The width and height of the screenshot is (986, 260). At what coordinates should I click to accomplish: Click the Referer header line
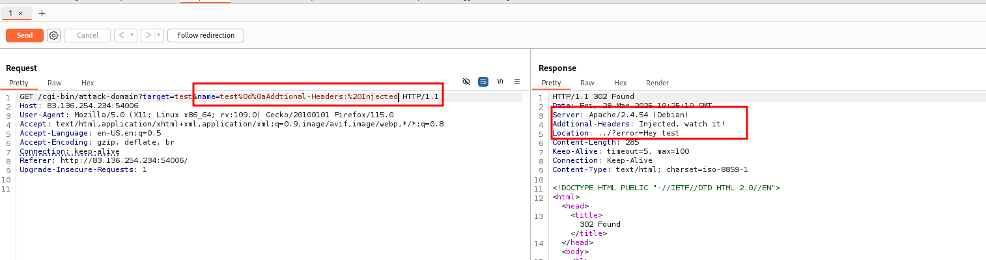pos(104,160)
